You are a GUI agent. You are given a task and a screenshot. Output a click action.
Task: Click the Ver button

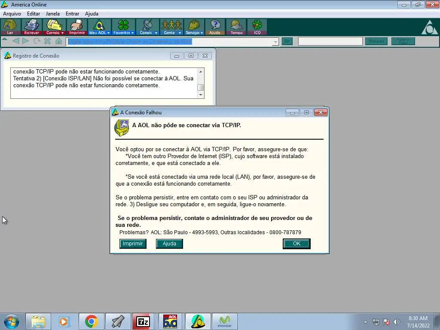(287, 42)
